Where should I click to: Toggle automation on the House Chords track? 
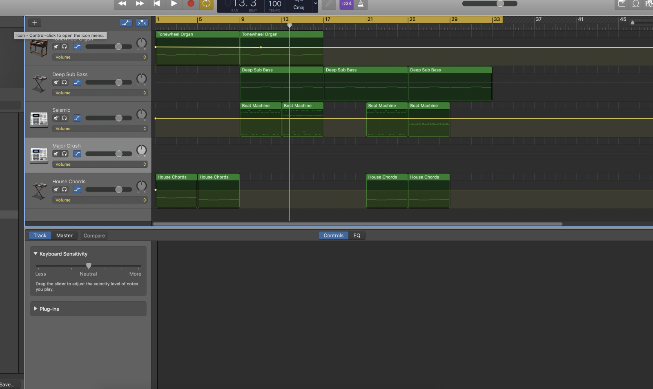coord(77,189)
